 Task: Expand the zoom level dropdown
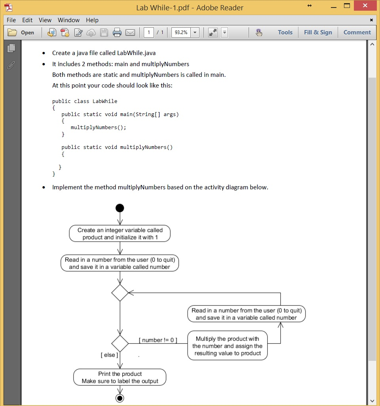click(195, 32)
